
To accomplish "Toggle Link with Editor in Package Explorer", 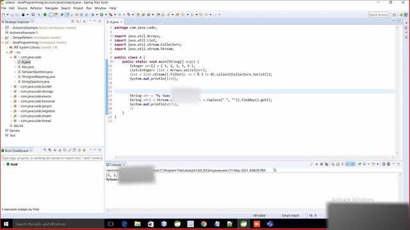I will coord(78,22).
